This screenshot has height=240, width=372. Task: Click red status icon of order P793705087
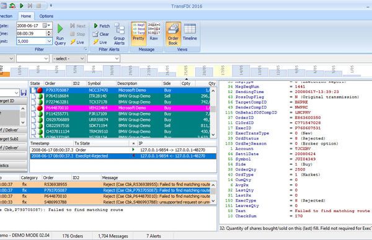tap(40, 90)
